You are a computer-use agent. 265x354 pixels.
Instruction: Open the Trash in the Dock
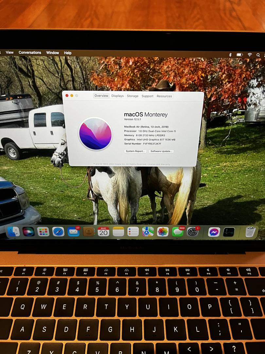click(250, 232)
